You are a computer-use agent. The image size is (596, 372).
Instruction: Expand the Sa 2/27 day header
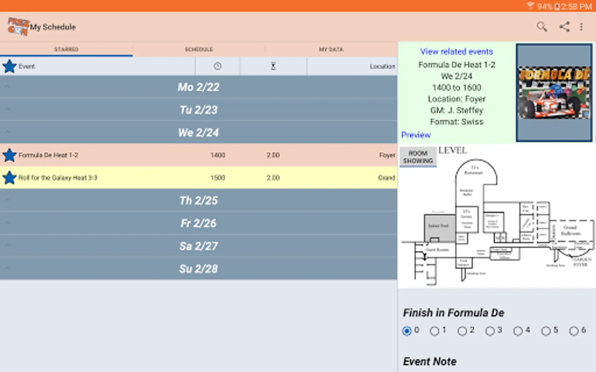pos(199,246)
